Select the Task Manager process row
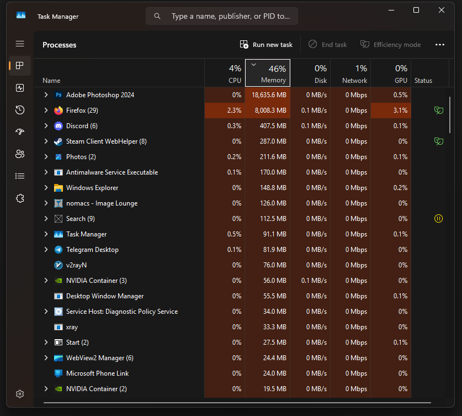This screenshot has height=416, width=462. tap(222, 234)
